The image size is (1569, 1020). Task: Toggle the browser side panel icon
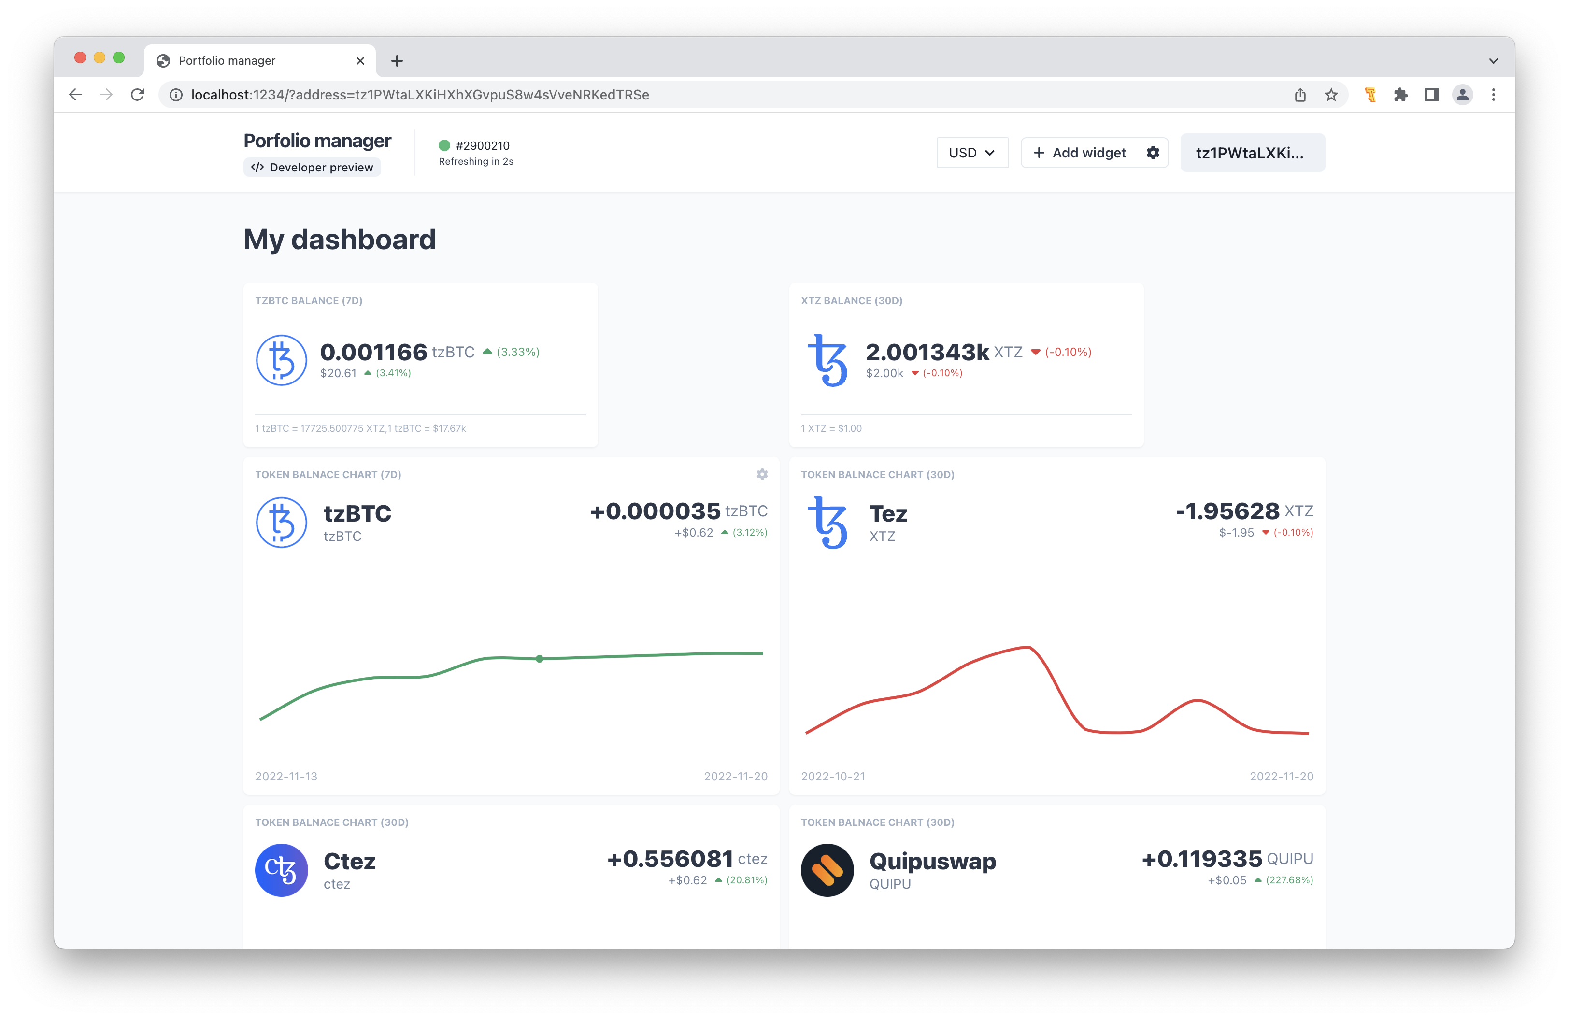click(1431, 95)
